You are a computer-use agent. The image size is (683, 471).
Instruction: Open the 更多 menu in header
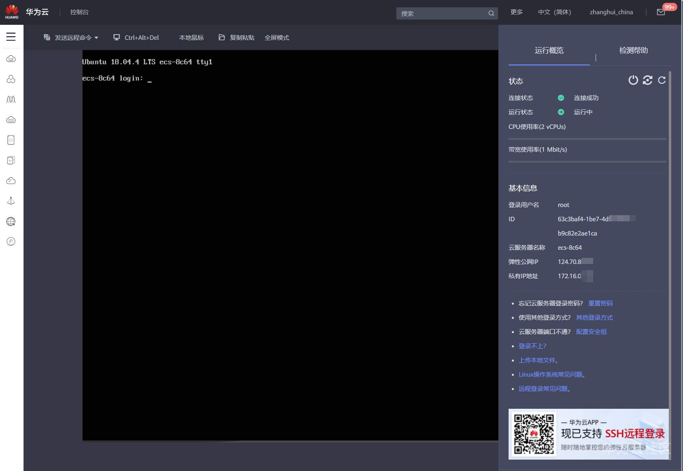pos(517,12)
